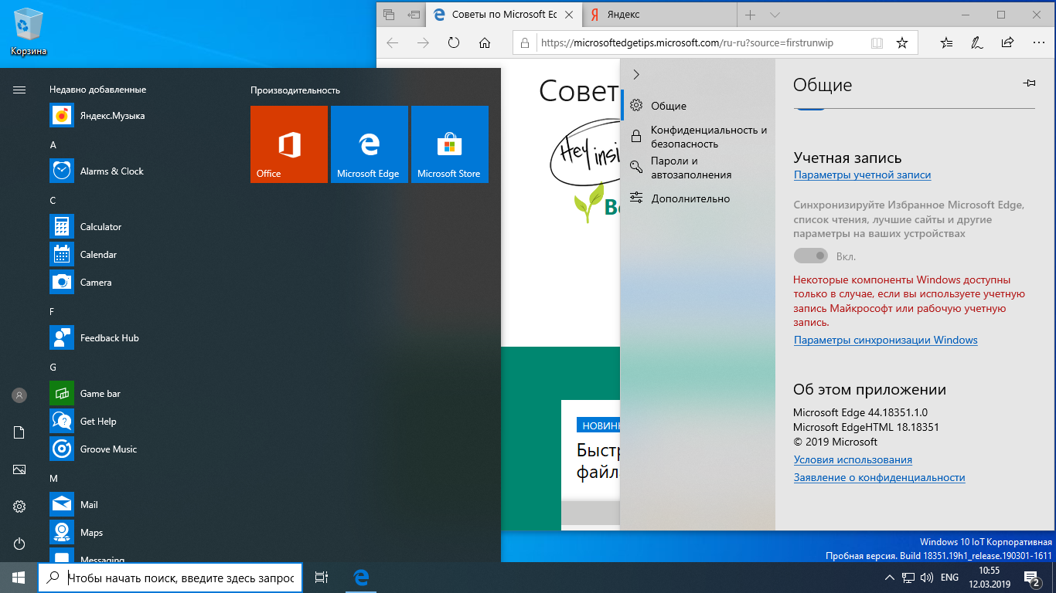Click Add notes pen icon
This screenshot has height=593, width=1056.
(x=977, y=43)
